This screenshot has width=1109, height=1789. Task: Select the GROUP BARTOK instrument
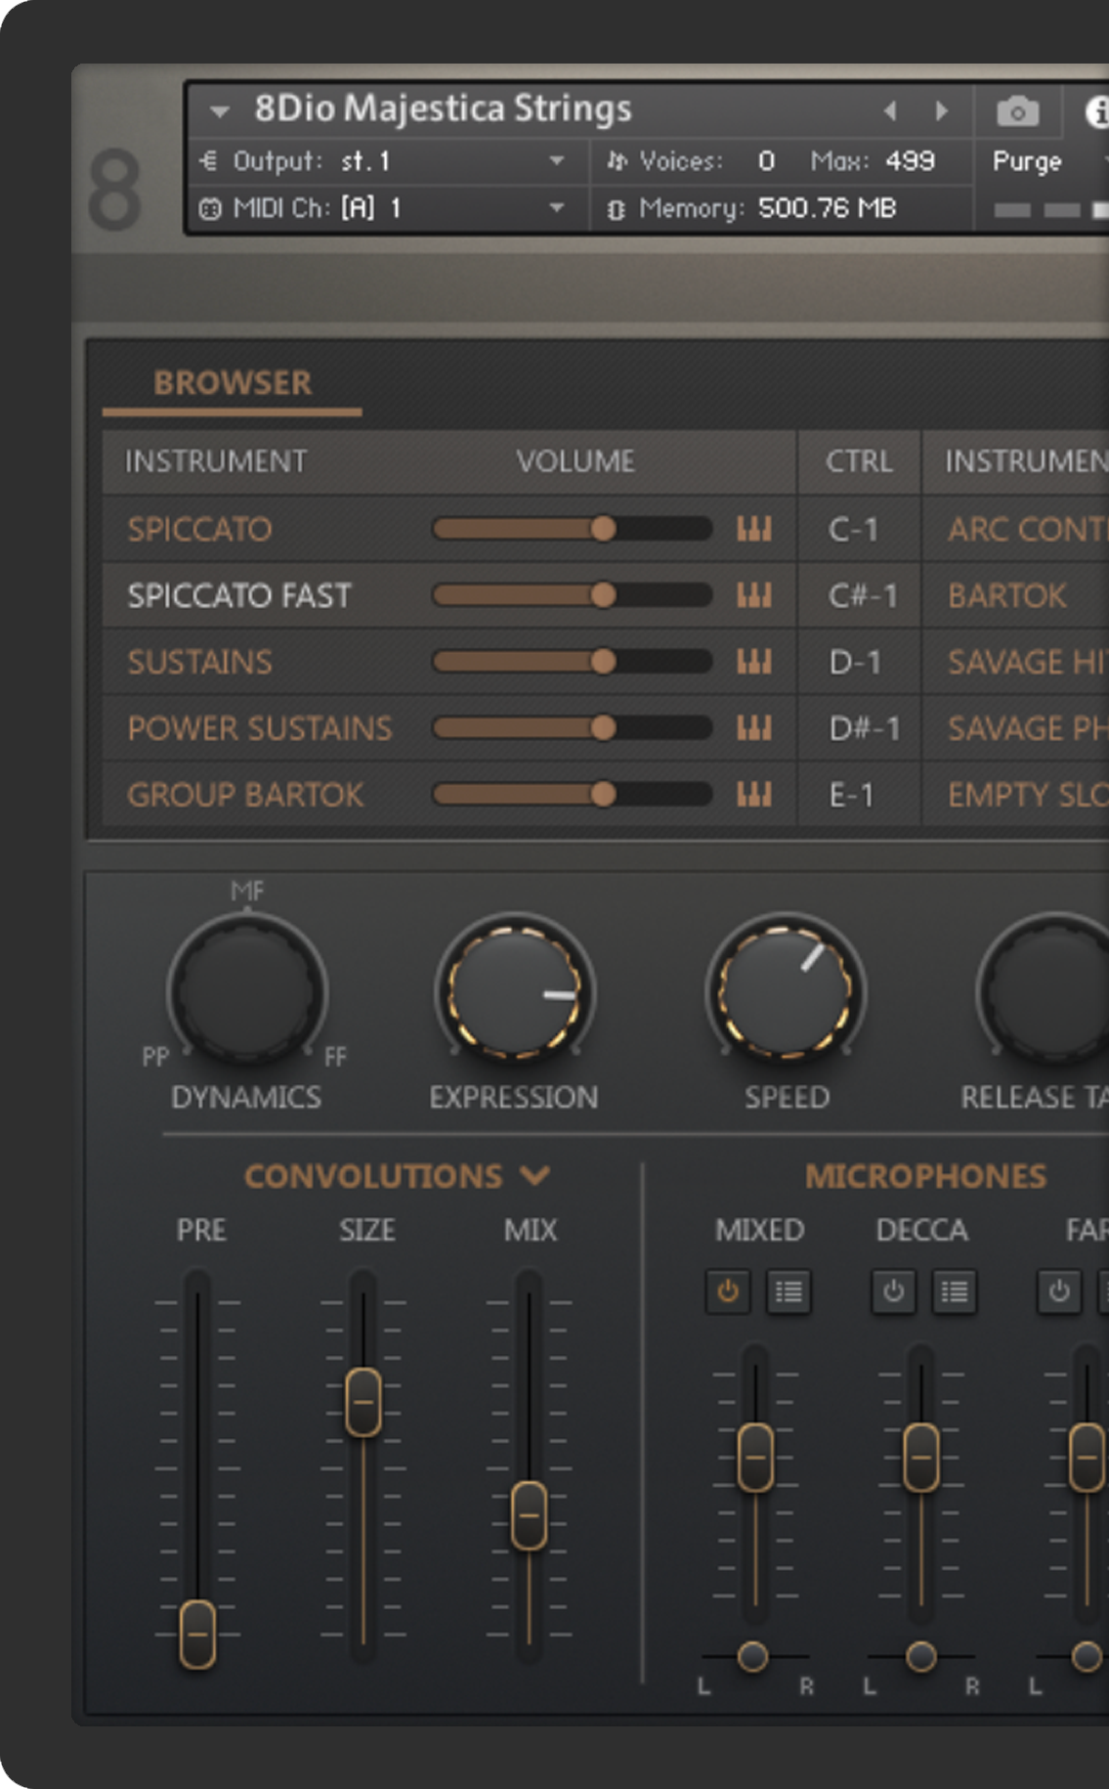click(x=245, y=795)
